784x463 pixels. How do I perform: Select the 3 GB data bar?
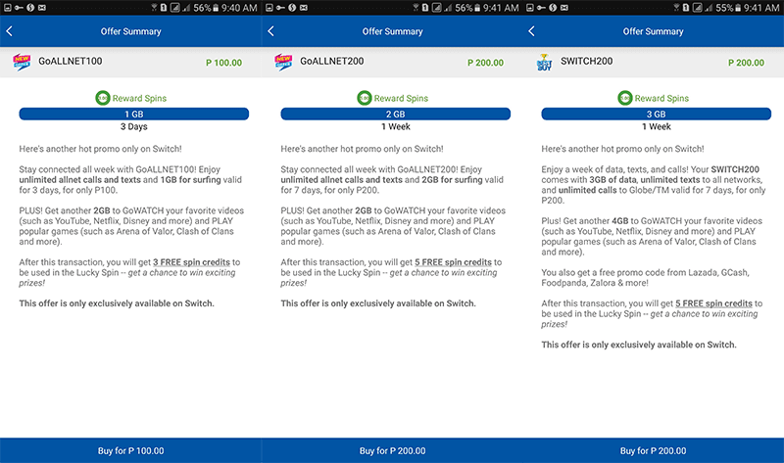point(656,114)
